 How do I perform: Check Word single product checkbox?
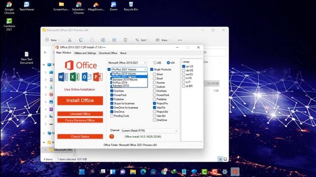(155, 74)
